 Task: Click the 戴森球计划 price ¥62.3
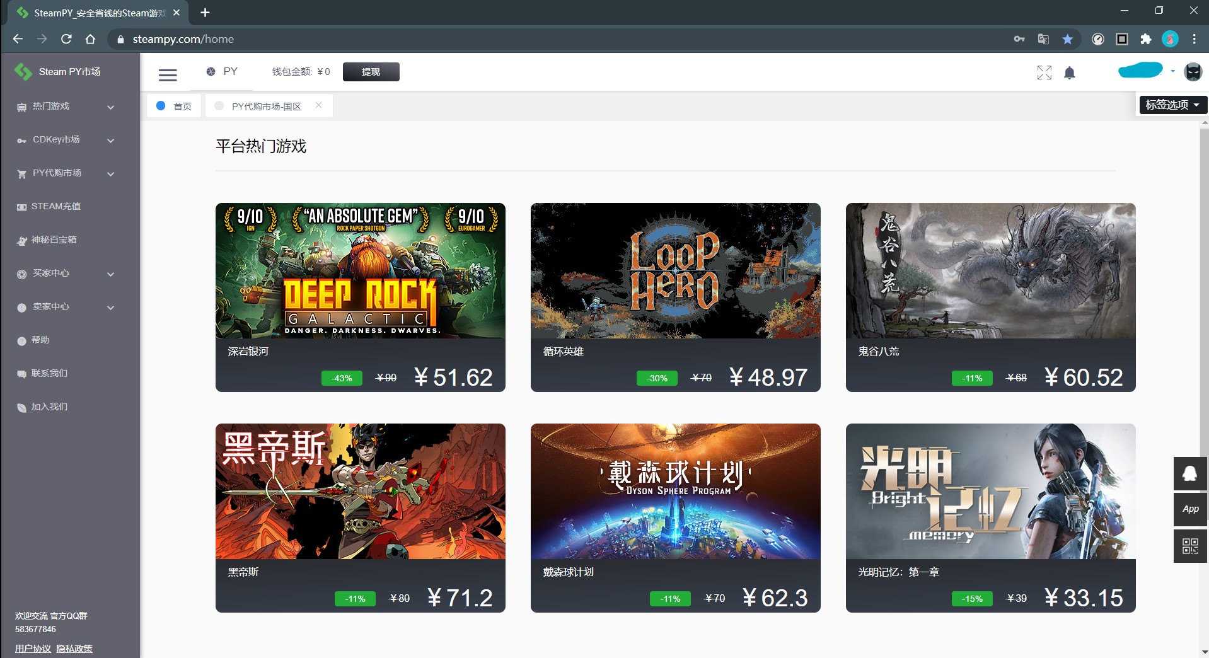point(775,598)
